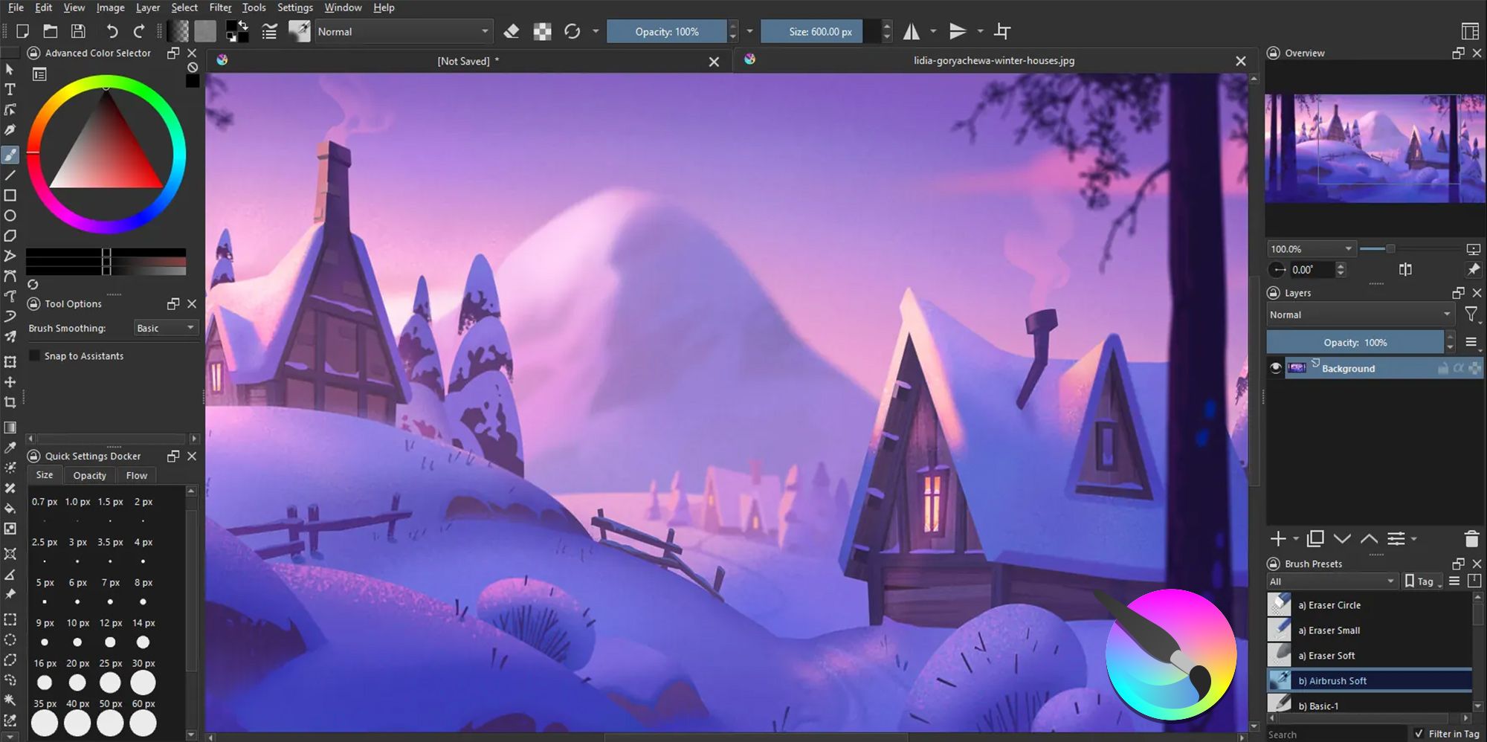The image size is (1487, 742).
Task: Choose the a) Eraser Soft brush preset
Action: click(1370, 655)
